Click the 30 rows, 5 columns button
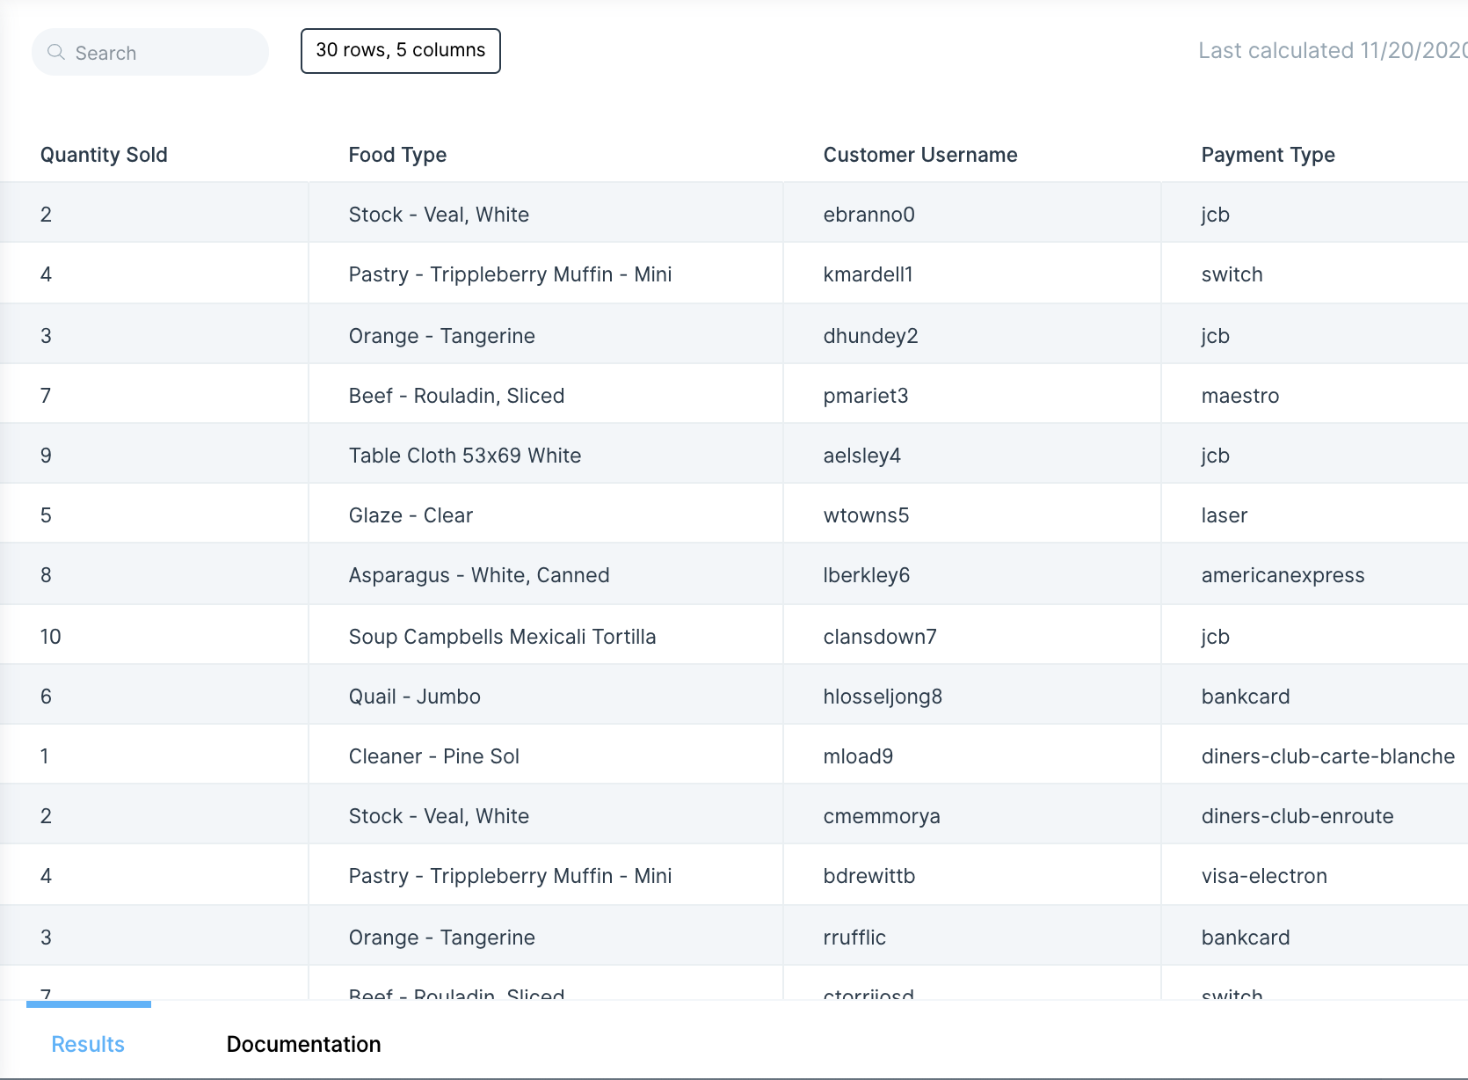Screen dimensions: 1468x1080 [x=400, y=50]
